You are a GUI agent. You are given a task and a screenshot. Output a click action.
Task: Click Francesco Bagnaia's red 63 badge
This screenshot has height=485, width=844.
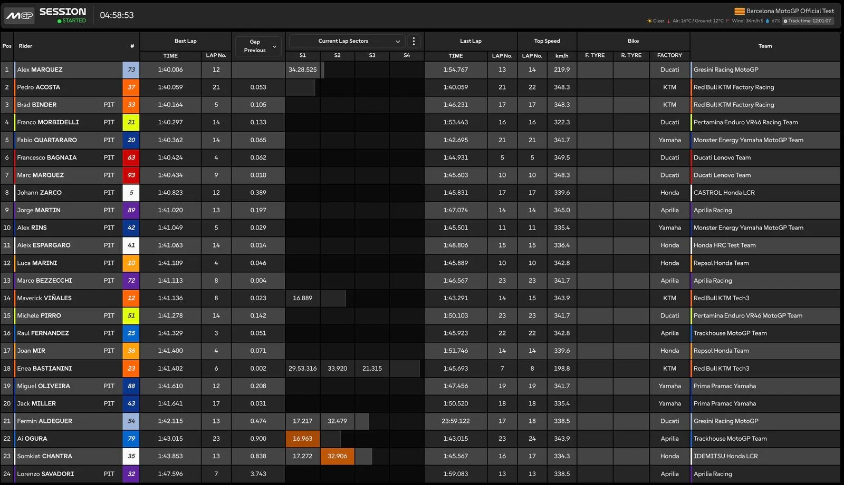[131, 157]
